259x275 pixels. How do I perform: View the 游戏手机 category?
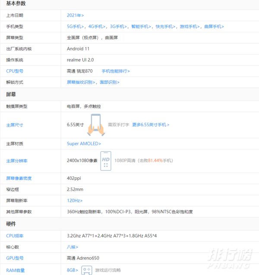pos(190,26)
